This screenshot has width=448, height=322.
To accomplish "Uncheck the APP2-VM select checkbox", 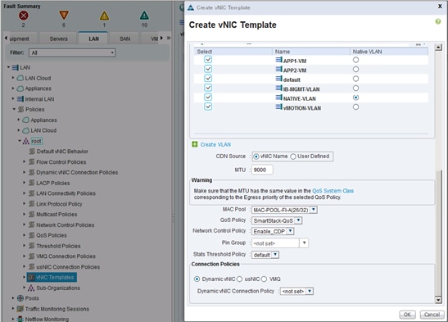I will [x=208, y=69].
